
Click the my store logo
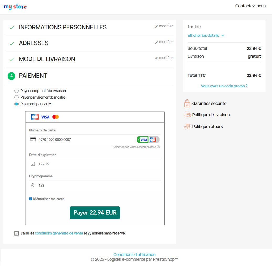(15, 7)
